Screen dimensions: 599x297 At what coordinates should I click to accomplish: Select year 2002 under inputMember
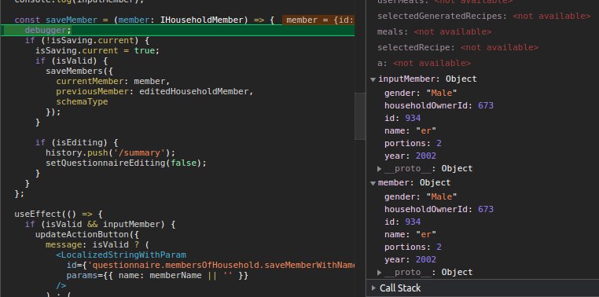[x=410, y=156]
